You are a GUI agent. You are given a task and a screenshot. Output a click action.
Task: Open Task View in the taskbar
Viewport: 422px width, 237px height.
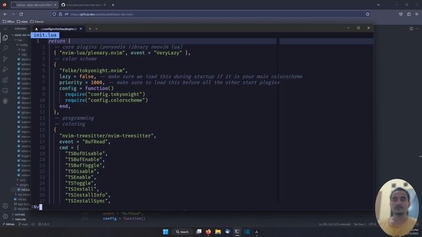click(199, 232)
